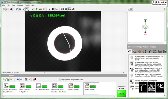Save the inspection using the floppy icon
The height and width of the screenshot is (99, 168).
pos(11,9)
